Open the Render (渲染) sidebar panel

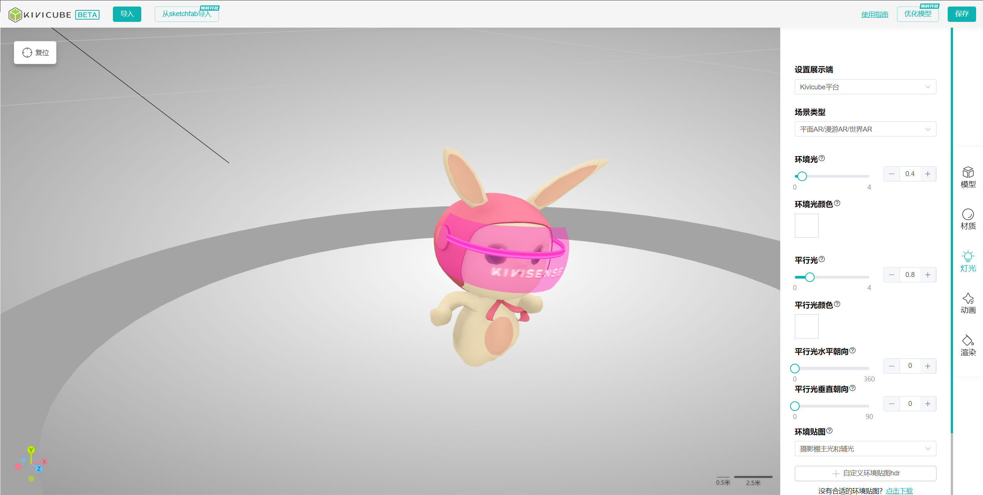(968, 345)
